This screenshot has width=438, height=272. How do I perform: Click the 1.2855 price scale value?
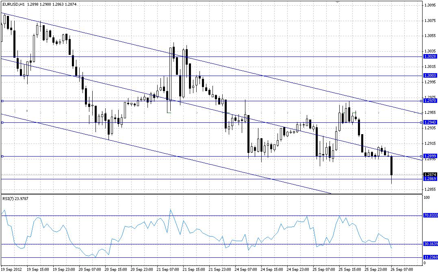tap(430, 189)
